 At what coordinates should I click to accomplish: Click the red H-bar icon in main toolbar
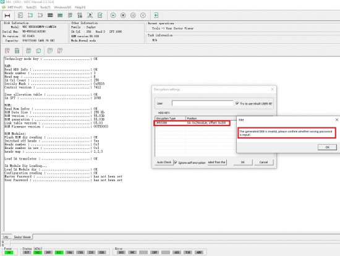(x=7, y=15)
